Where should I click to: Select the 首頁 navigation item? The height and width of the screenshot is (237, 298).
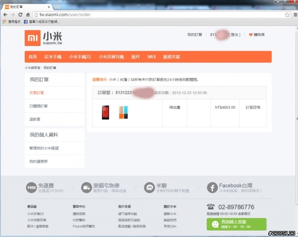tap(33, 57)
